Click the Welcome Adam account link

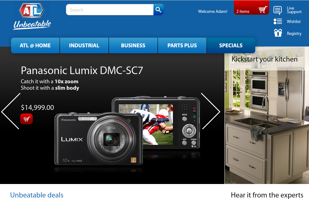pyautogui.click(x=213, y=12)
